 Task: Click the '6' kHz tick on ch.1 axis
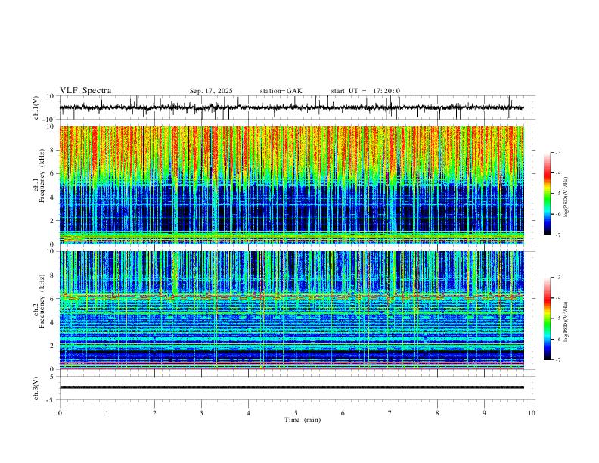pos(52,174)
